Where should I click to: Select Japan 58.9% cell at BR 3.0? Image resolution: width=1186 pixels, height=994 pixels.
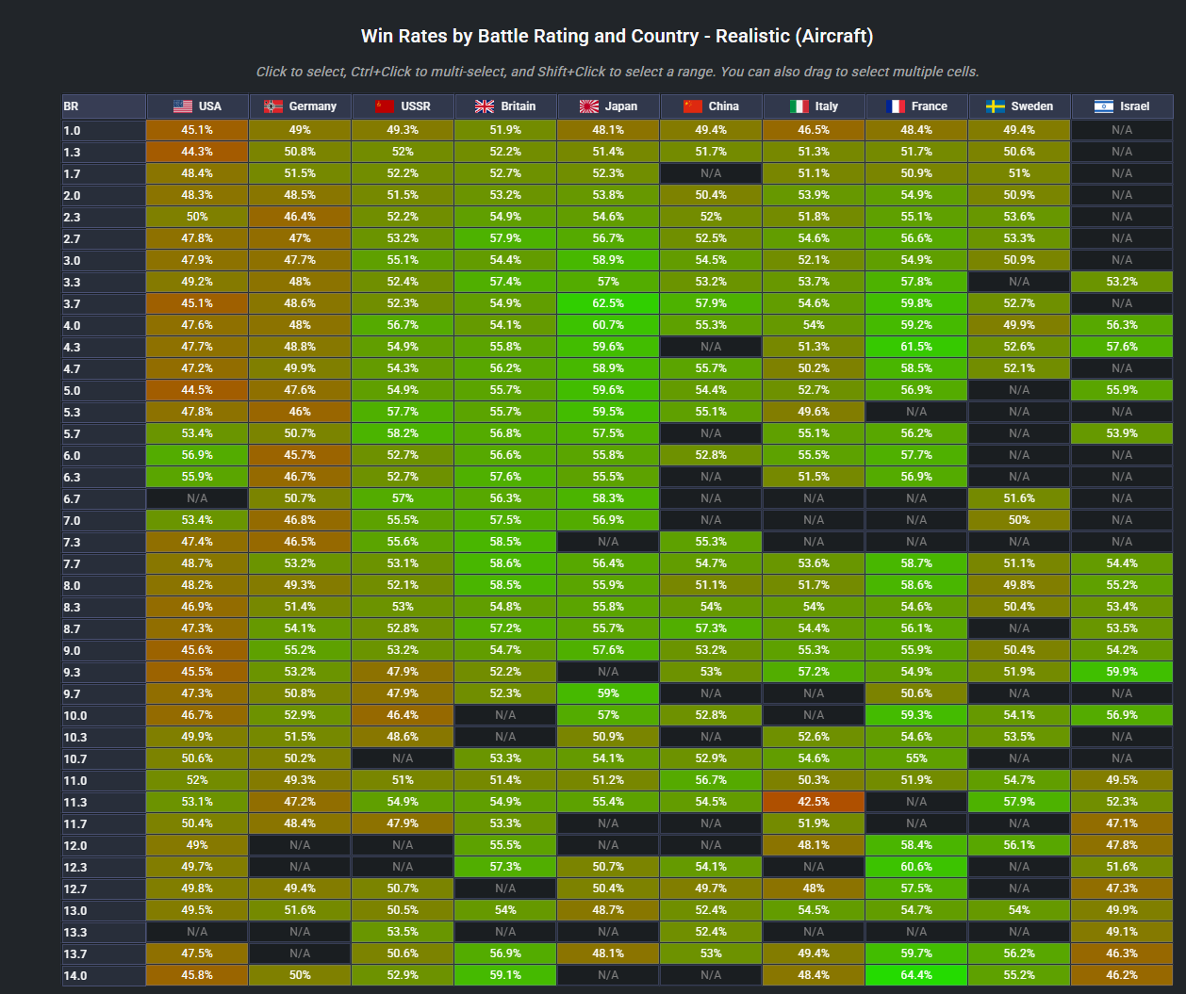click(x=608, y=260)
